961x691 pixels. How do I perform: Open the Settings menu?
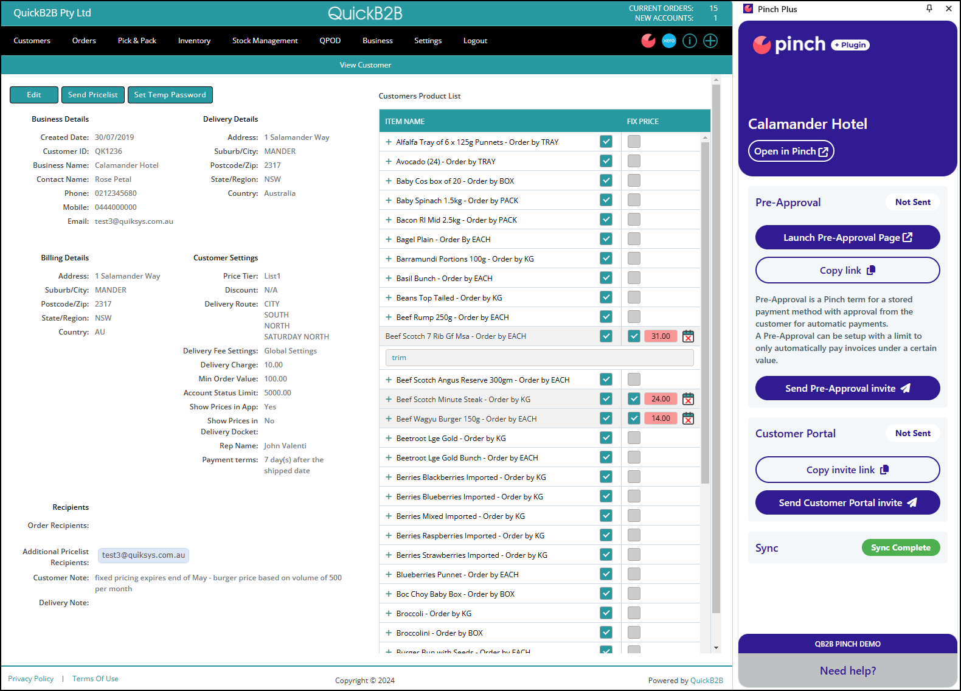pyautogui.click(x=428, y=41)
